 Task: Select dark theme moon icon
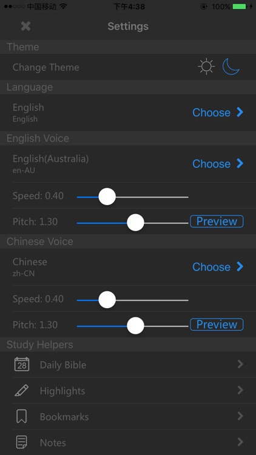[231, 67]
